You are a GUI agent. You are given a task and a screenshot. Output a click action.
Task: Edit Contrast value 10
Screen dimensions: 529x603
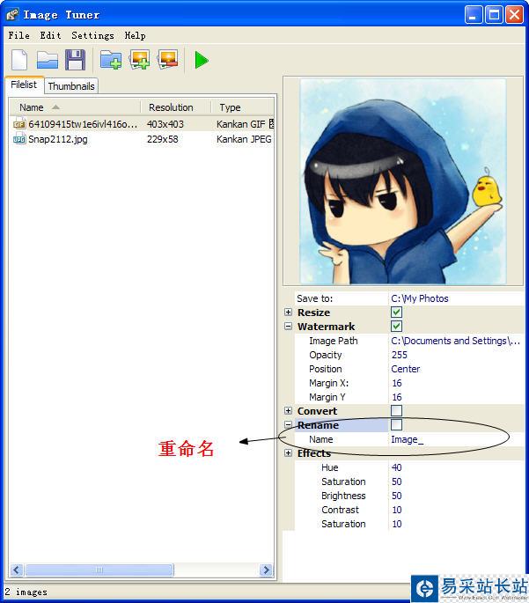tap(456, 510)
